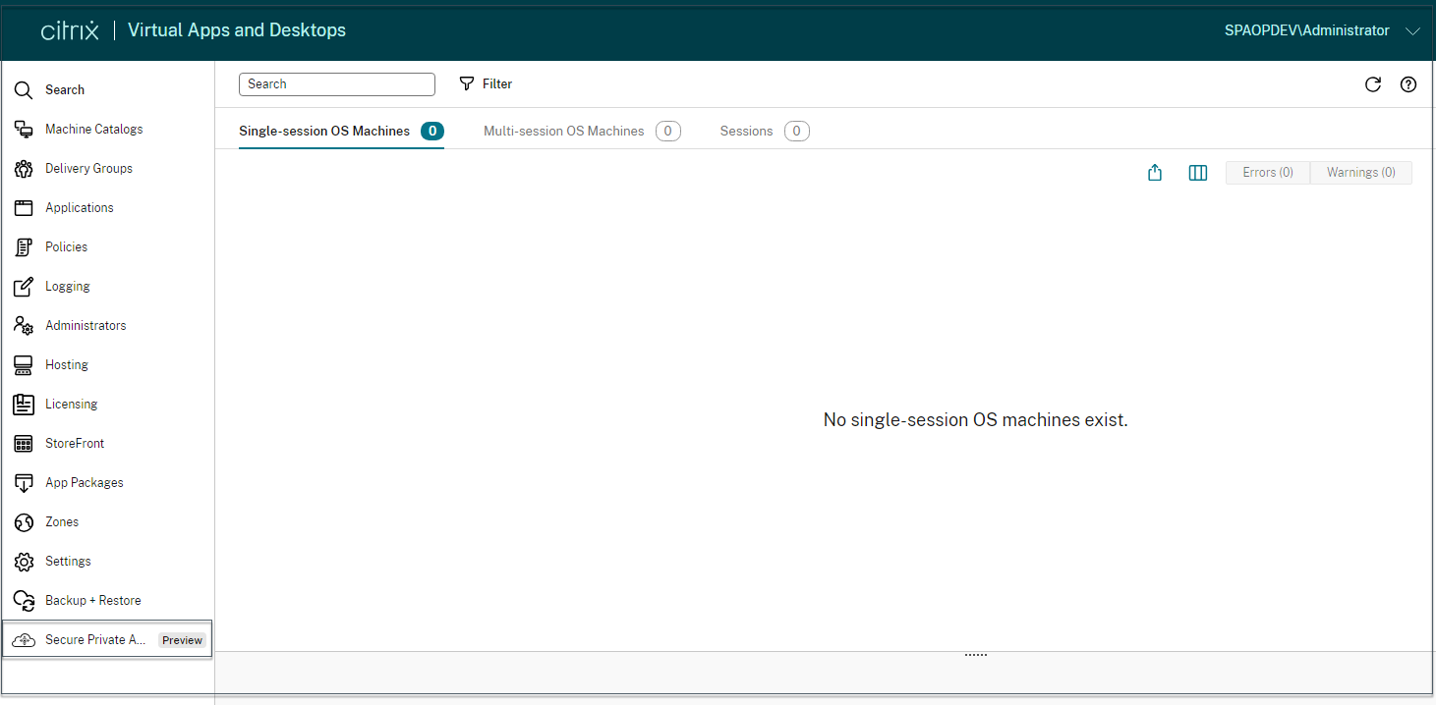Click the Preview badge on Secure Private Access
This screenshot has height=705, width=1436.
pyautogui.click(x=183, y=640)
